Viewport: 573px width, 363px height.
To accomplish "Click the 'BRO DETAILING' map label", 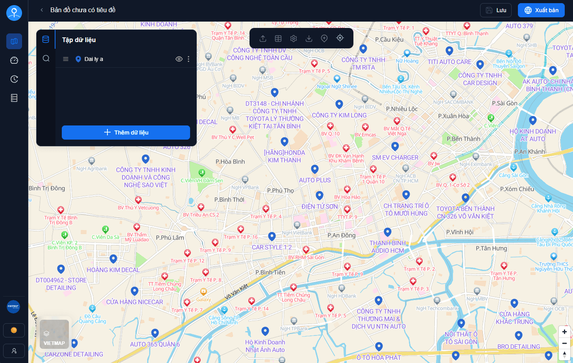I will point(519,347).
